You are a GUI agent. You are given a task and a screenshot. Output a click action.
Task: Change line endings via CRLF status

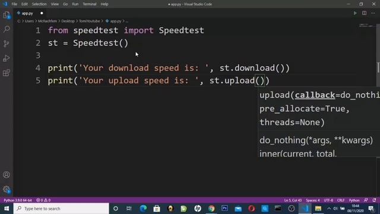tap(341, 200)
